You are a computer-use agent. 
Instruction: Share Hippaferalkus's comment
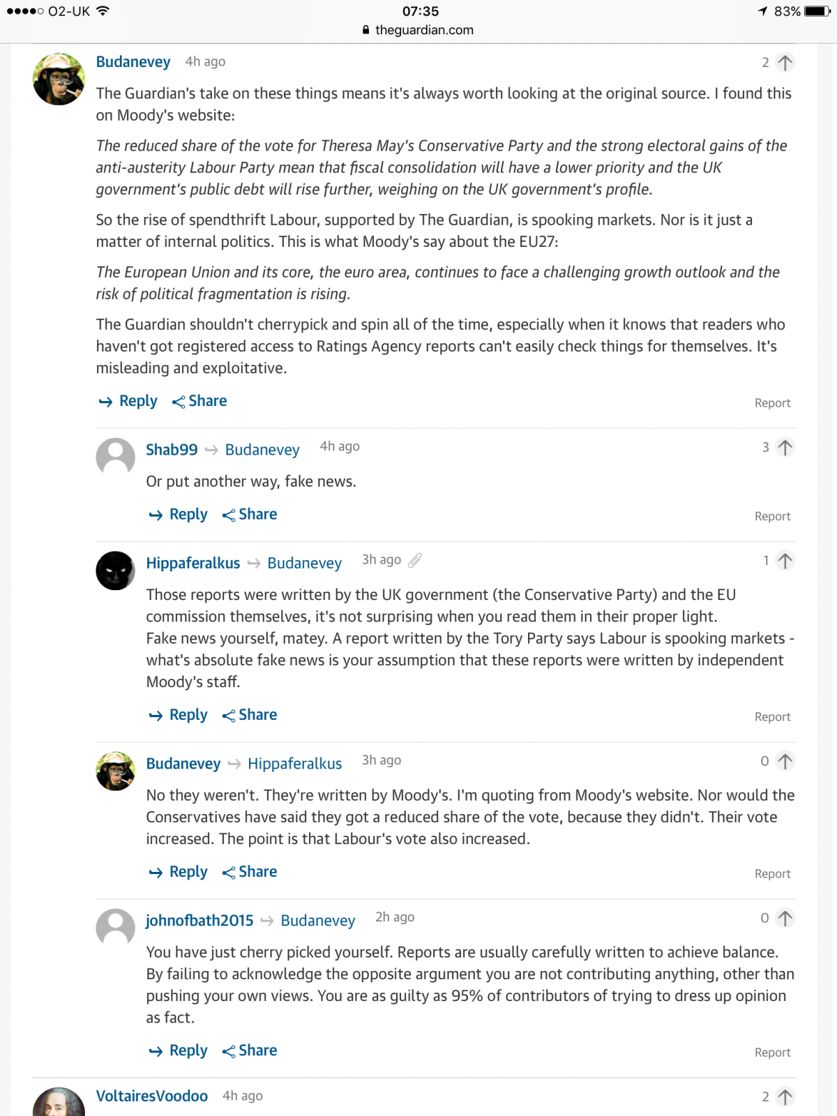tap(250, 715)
